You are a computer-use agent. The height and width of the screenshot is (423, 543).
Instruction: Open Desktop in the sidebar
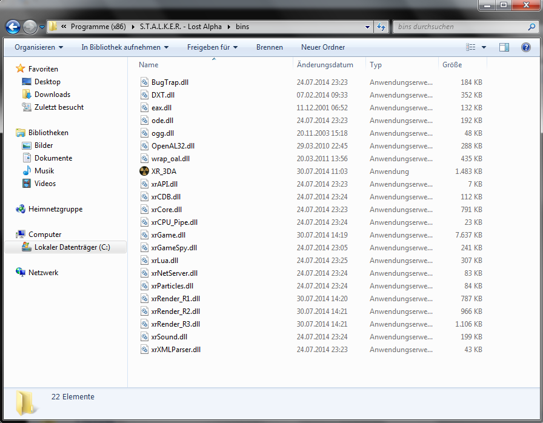coord(47,82)
